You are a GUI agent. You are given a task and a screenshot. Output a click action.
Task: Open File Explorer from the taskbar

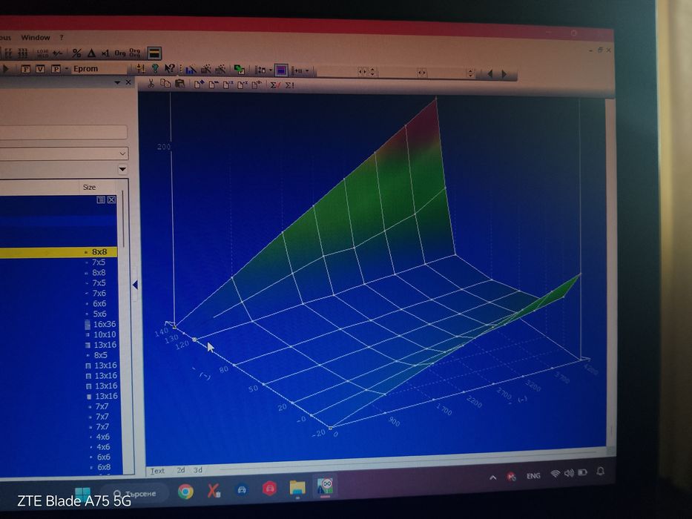click(297, 488)
